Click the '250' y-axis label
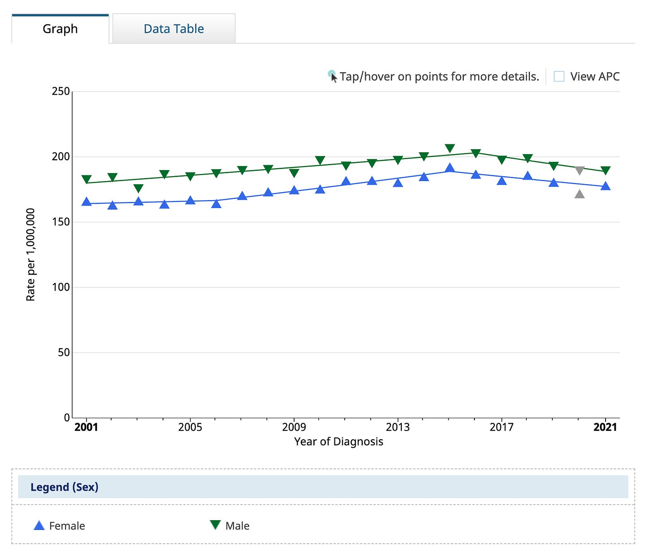The image size is (645, 549). 61,91
